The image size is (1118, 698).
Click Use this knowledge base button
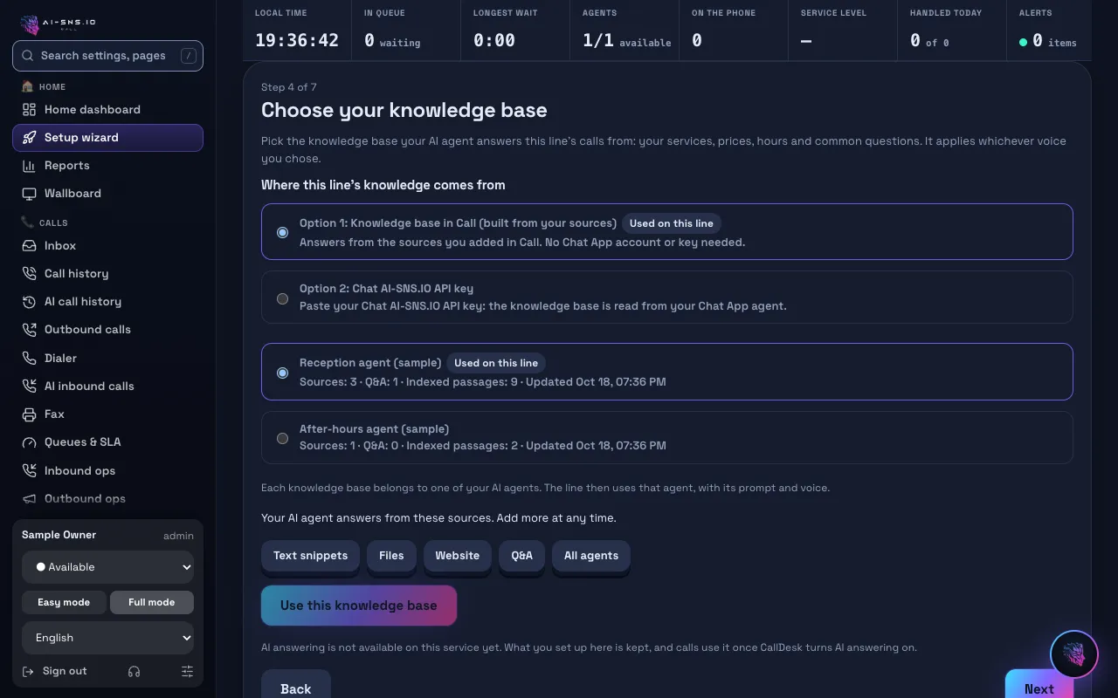click(x=359, y=606)
